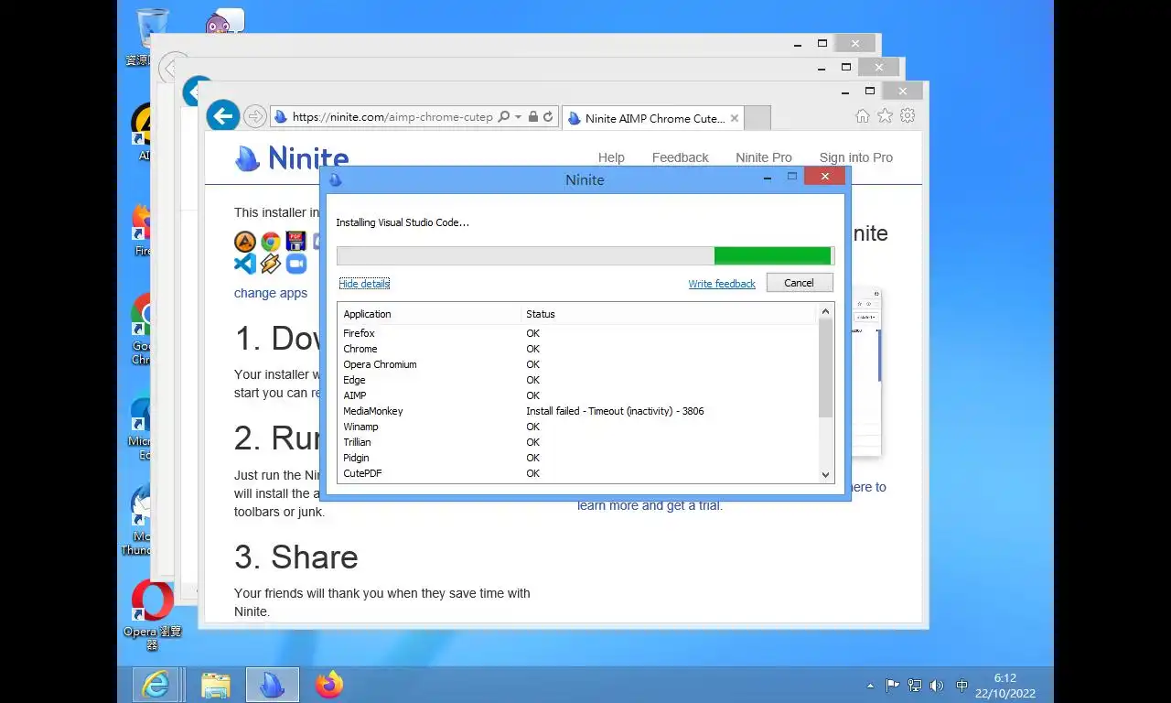Click the details list scrollbar thumb
This screenshot has width=1171, height=703.
click(x=825, y=369)
